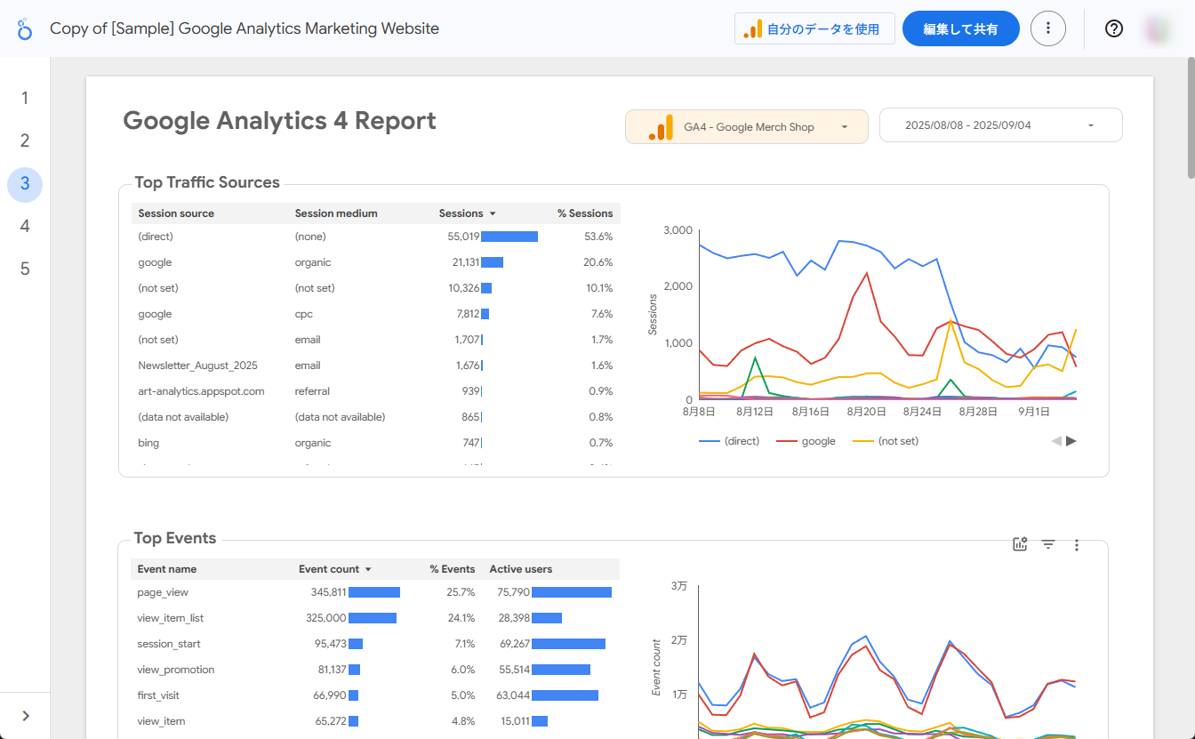Open the GA4 - Google Merch Shop data dropdown
1195x739 pixels.
pyautogui.click(x=747, y=126)
